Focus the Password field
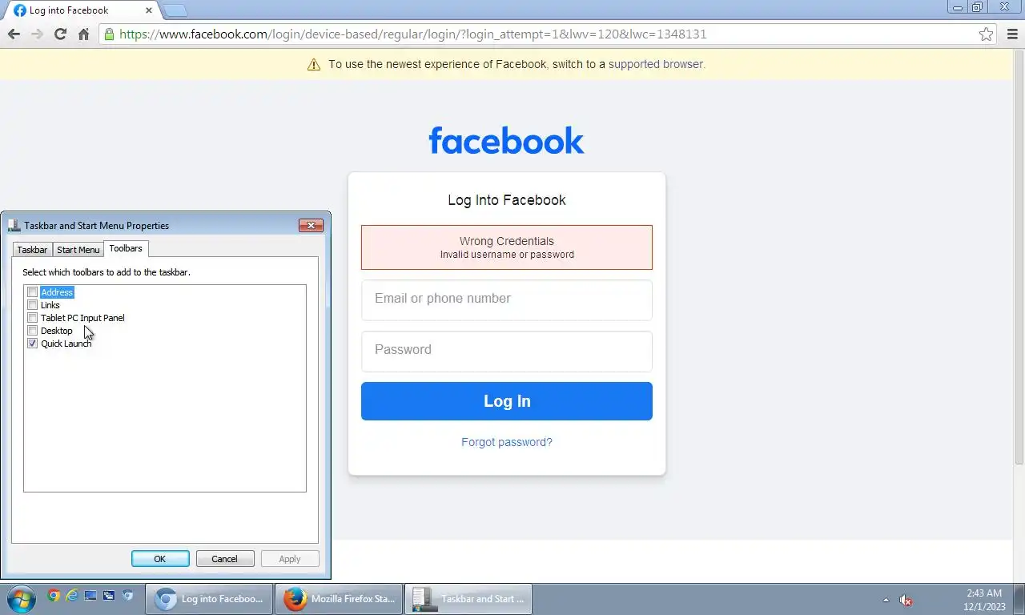Screen dimensions: 1025x615 tap(507, 351)
